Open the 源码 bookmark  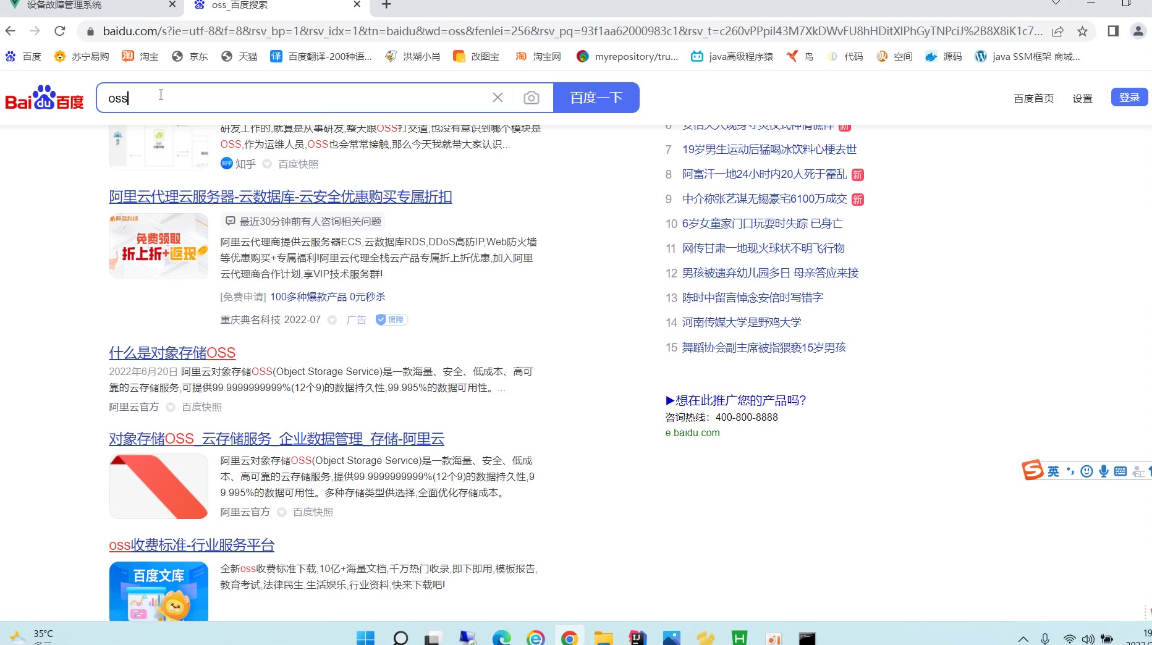[x=944, y=56]
